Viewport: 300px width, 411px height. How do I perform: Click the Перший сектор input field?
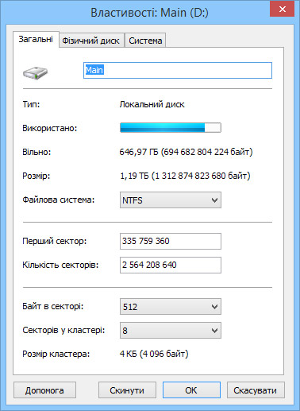click(x=171, y=241)
